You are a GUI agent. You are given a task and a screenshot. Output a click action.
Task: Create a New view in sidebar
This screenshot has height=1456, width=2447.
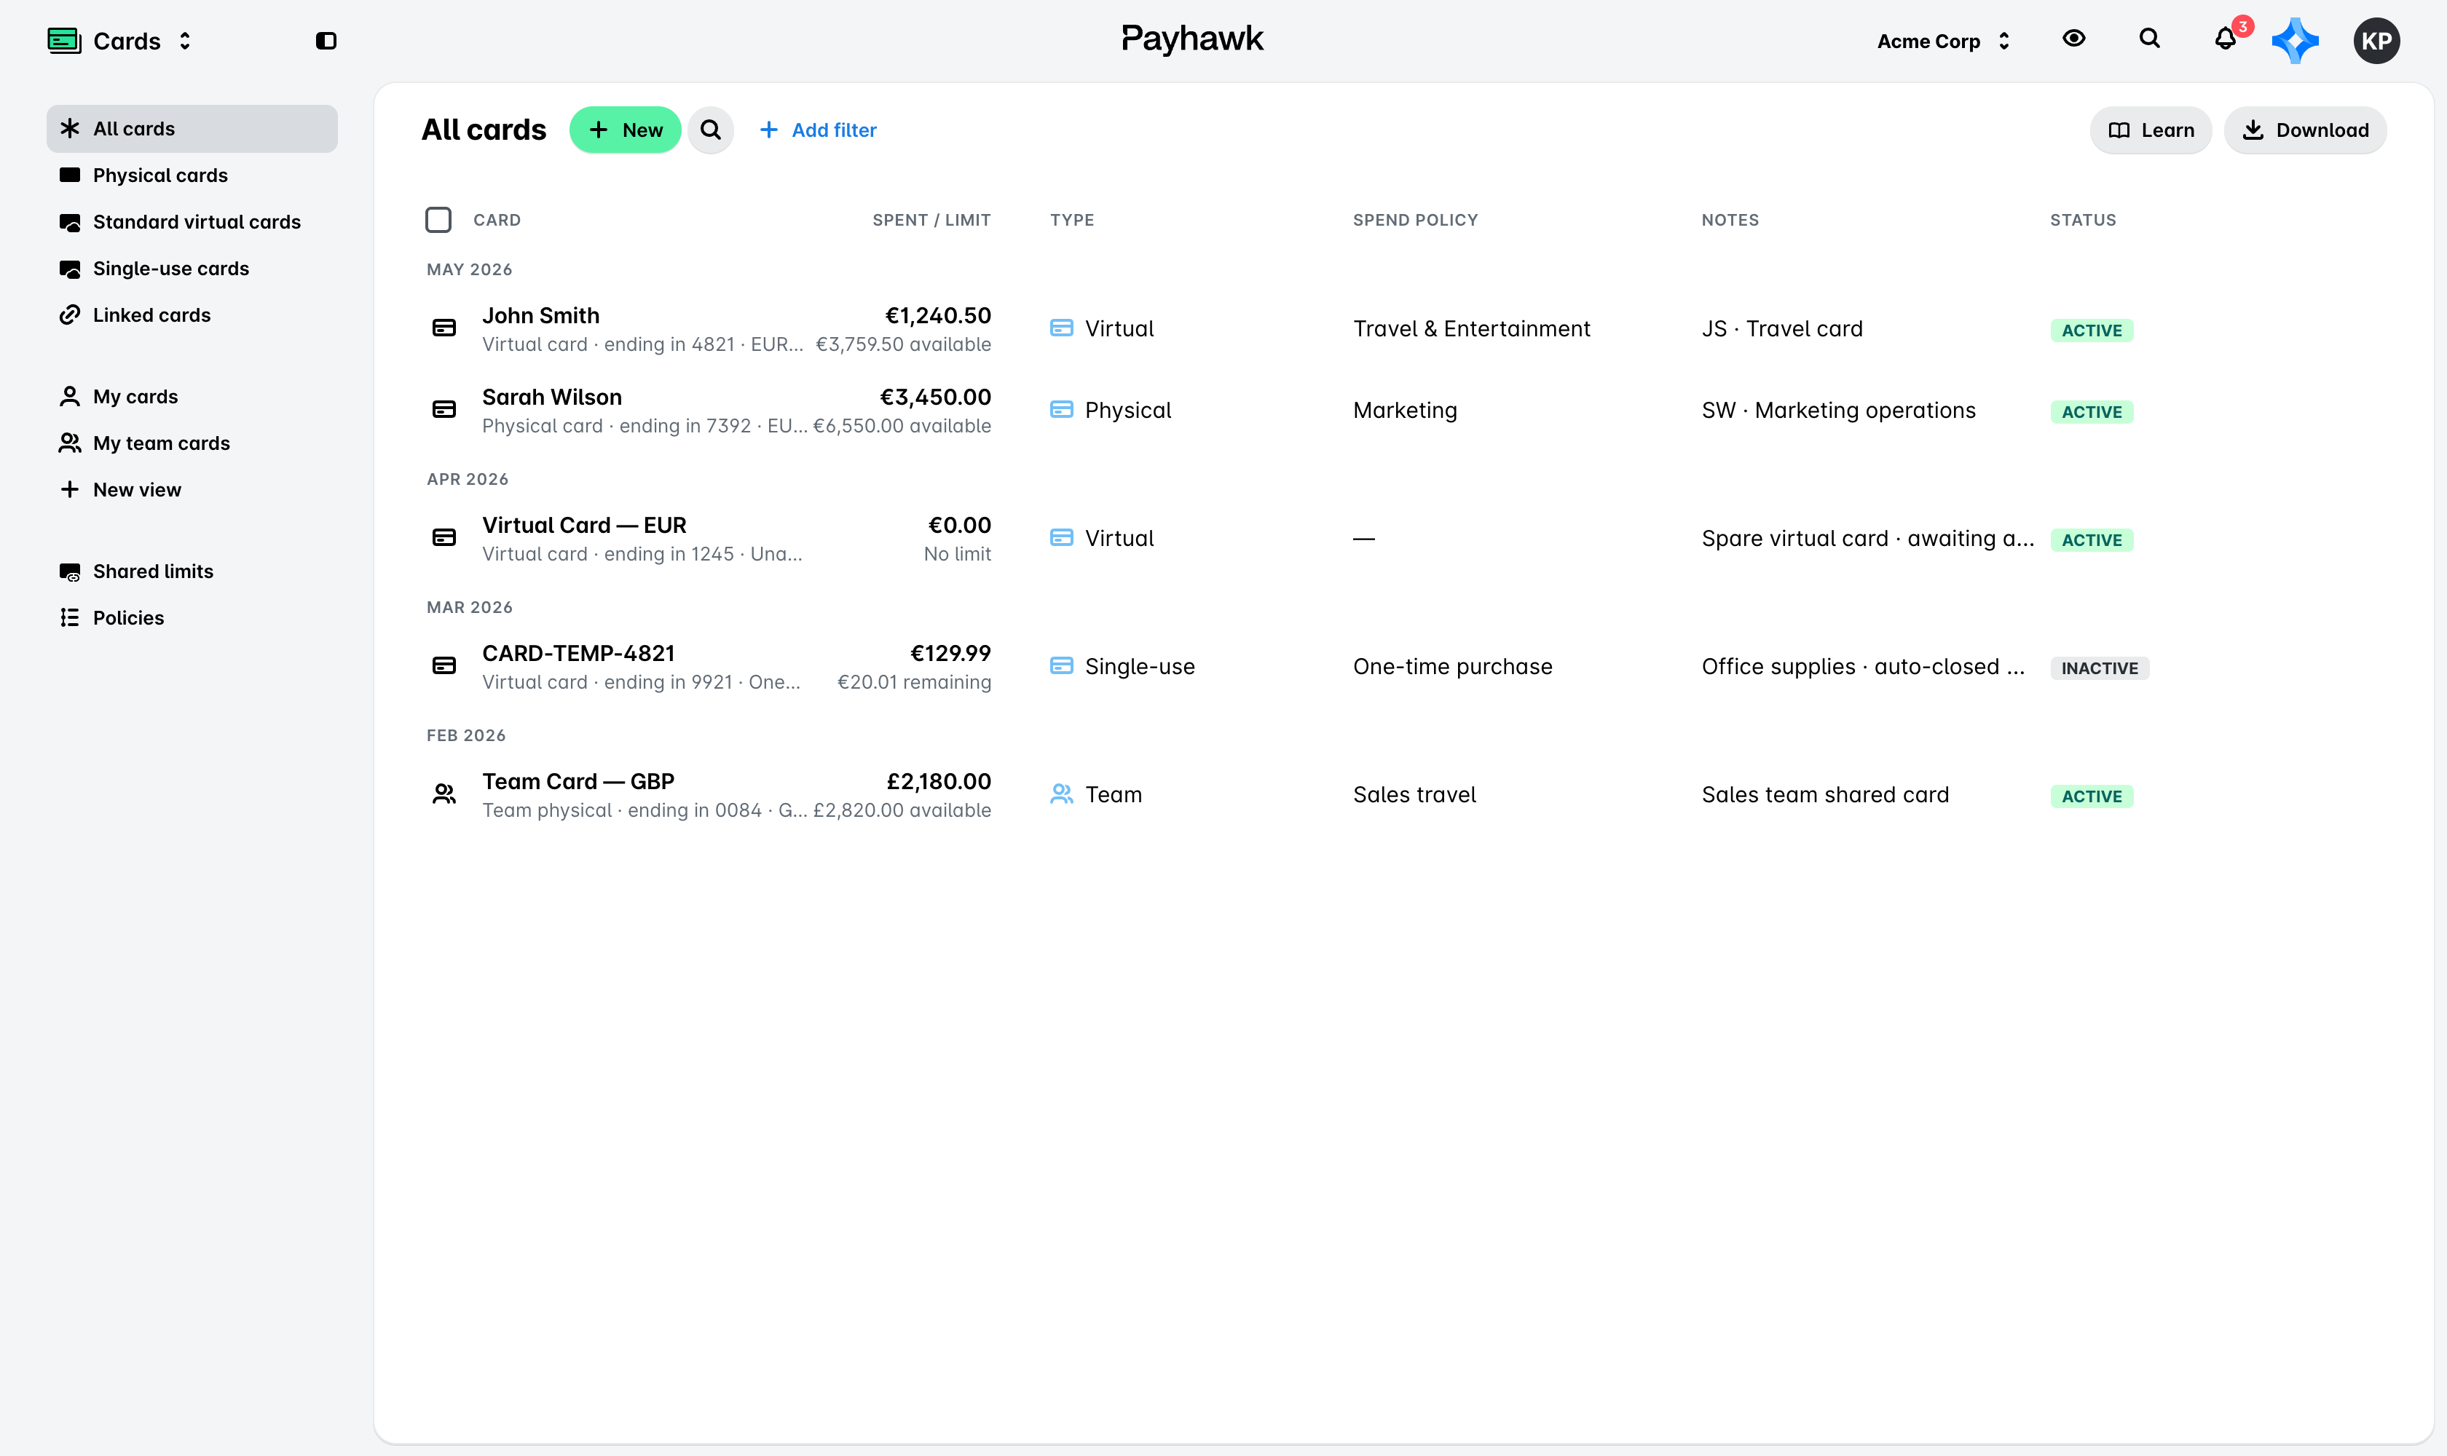192,490
